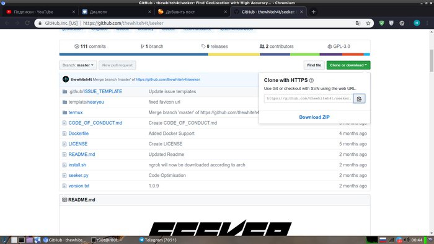Copy the clone URL to clipboard
The width and height of the screenshot is (434, 244).
(359, 99)
